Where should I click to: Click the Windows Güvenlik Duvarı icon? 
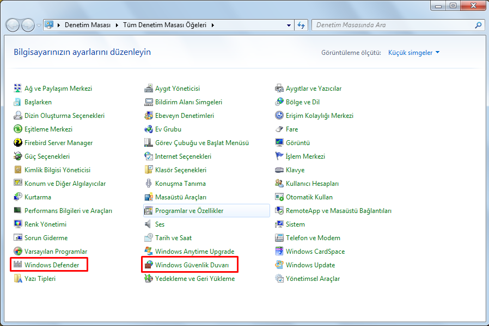click(x=149, y=265)
